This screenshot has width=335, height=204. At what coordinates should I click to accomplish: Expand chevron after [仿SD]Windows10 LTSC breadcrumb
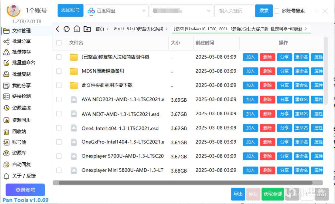tap(306, 29)
